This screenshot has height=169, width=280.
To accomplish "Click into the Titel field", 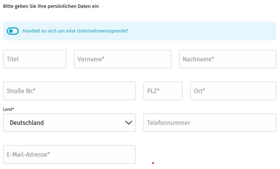I will [x=35, y=59].
